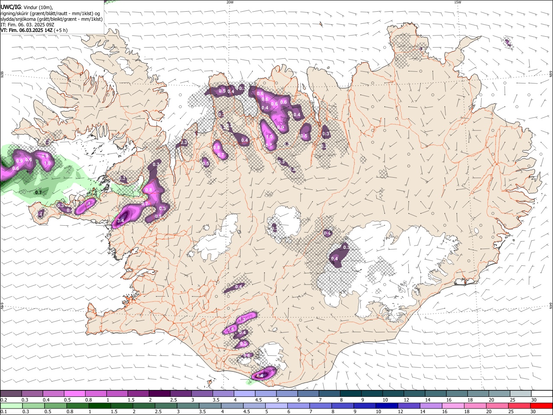The height and width of the screenshot is (415, 553).
Task: Click the '3.4' precipitation value on the map
Action: [121, 220]
